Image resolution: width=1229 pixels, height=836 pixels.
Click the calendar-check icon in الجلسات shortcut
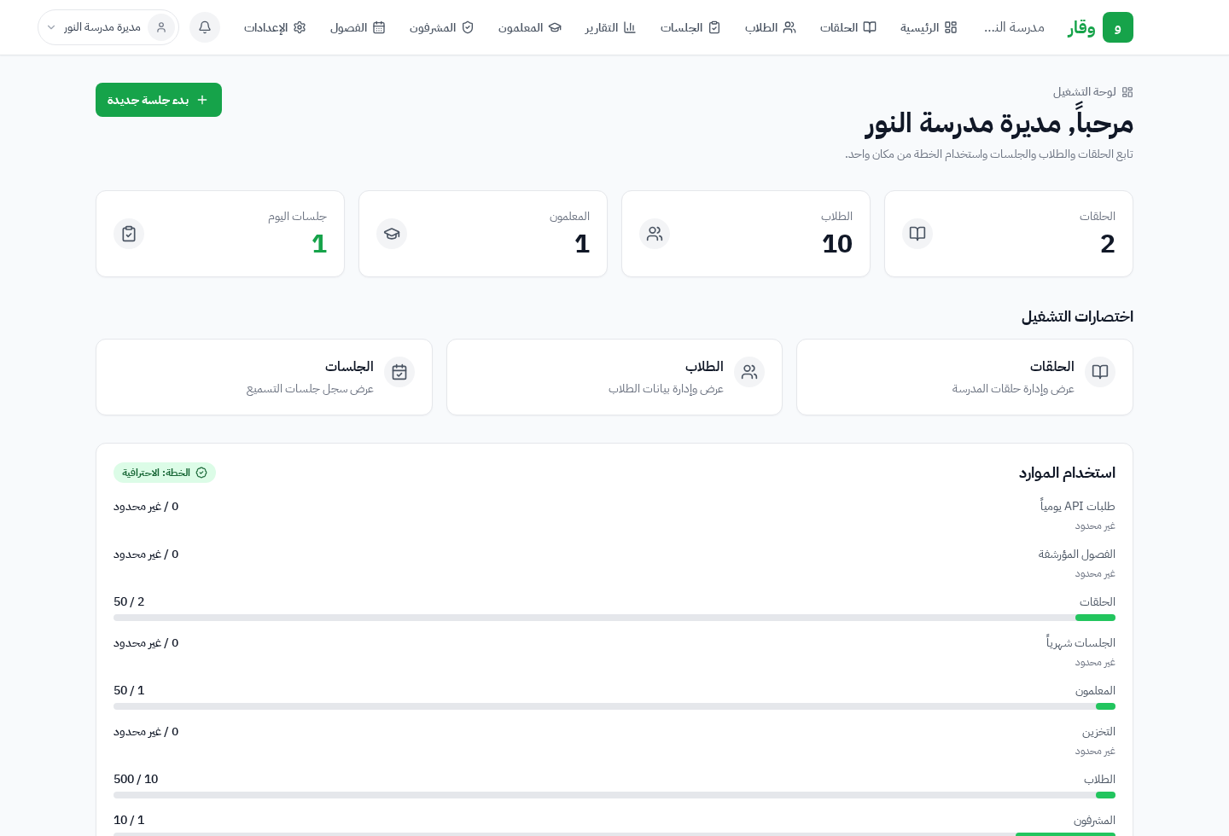[399, 372]
